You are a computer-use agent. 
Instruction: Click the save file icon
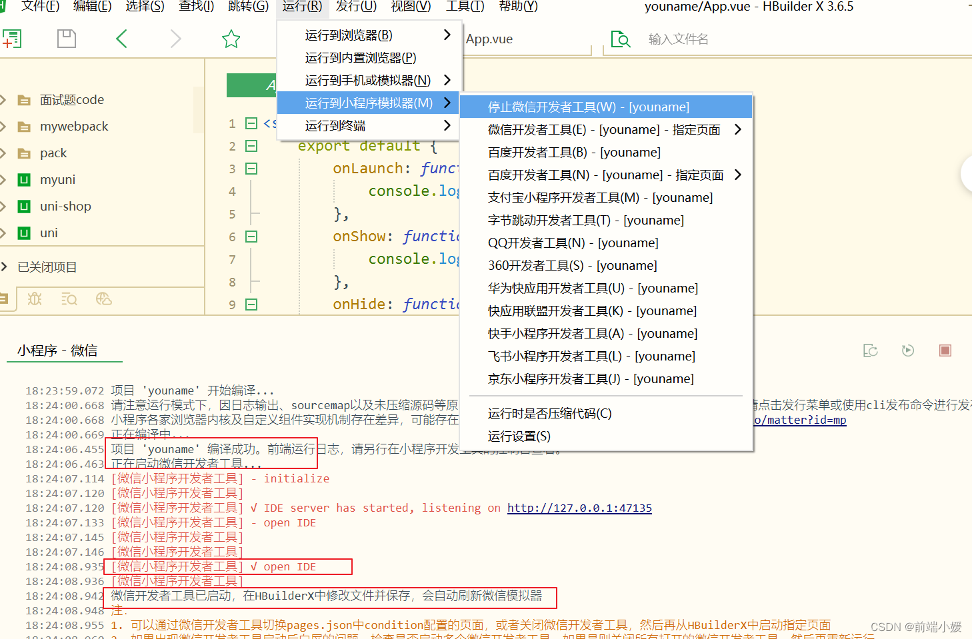(x=67, y=39)
